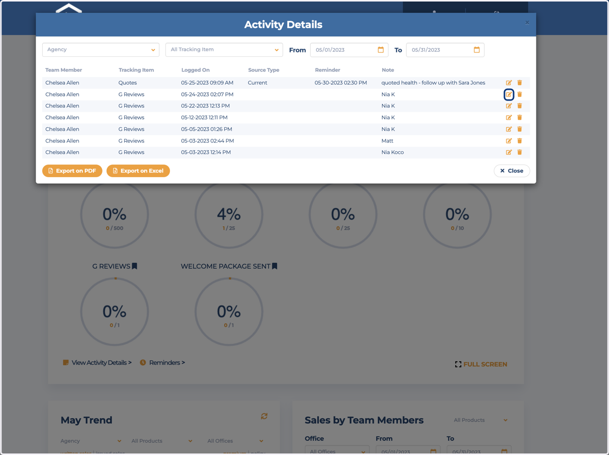Click the Tracking Item column header

point(136,70)
